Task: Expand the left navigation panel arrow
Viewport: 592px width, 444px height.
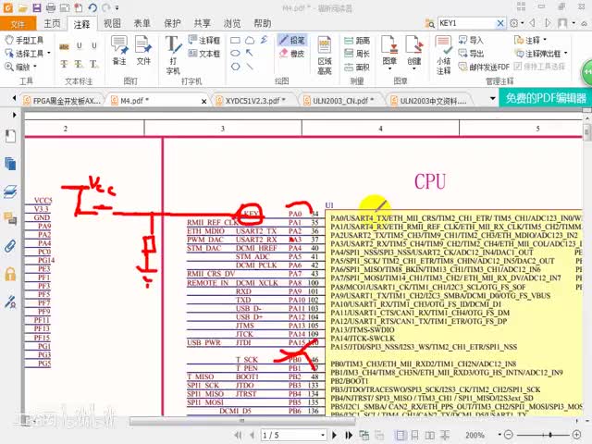Action: point(15,115)
